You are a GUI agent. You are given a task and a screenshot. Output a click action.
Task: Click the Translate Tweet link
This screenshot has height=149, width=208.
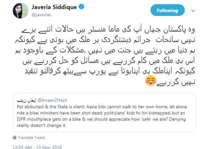tap(31, 138)
